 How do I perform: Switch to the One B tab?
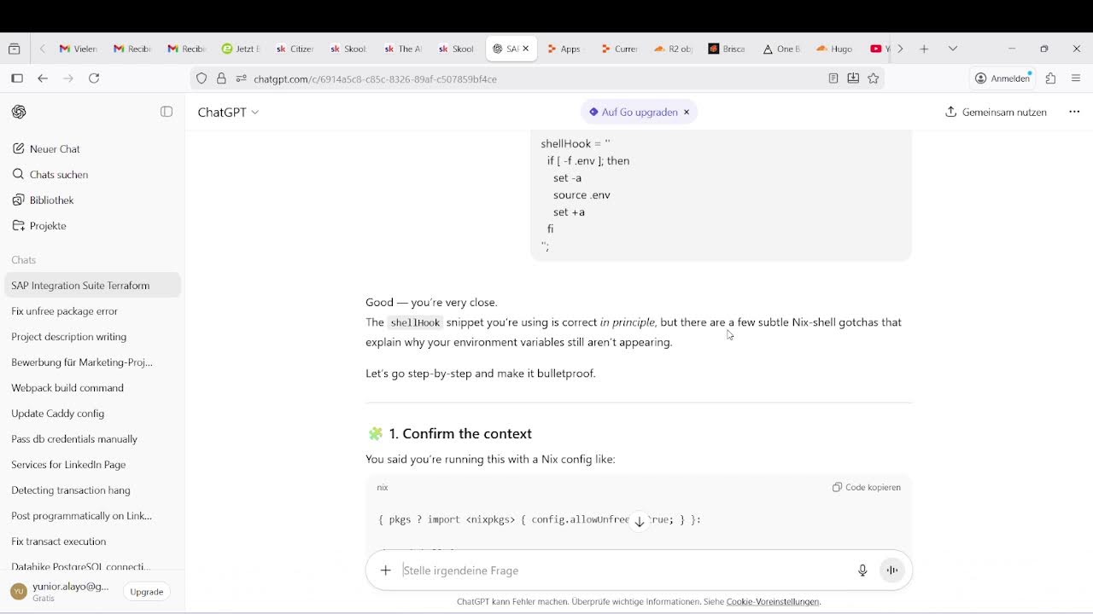tap(781, 49)
